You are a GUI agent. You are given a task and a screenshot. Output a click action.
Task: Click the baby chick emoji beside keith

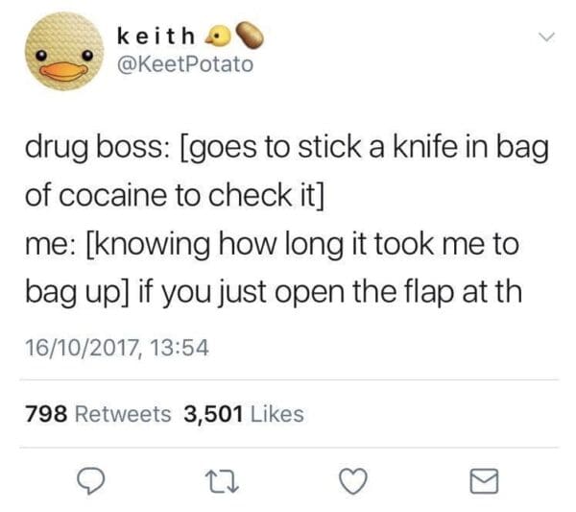(219, 36)
